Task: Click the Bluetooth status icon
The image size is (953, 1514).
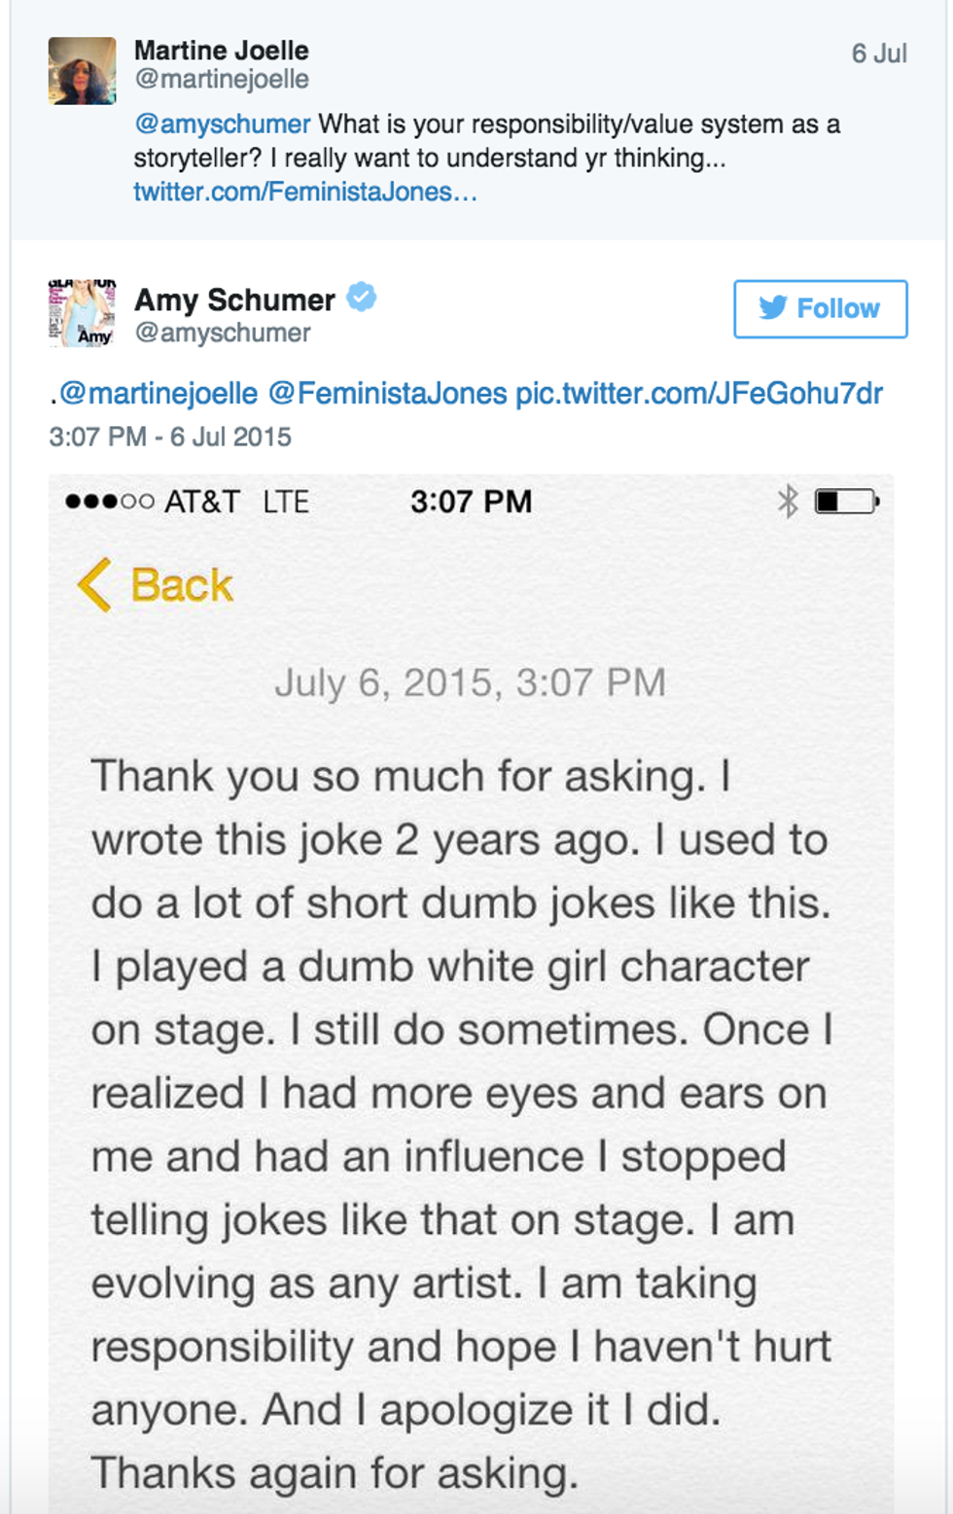Action: (788, 502)
